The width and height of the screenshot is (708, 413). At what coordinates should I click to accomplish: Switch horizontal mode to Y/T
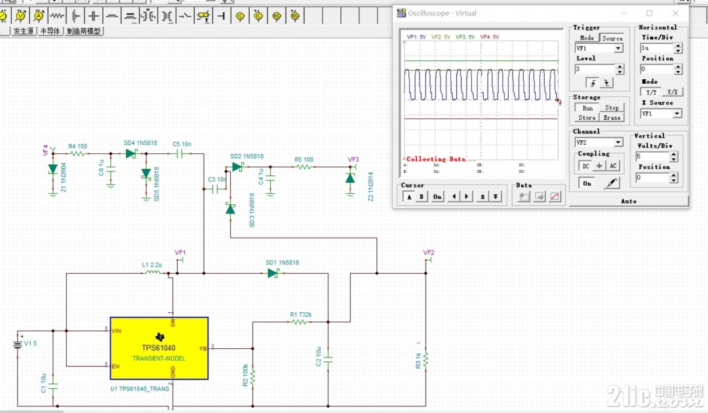[651, 92]
